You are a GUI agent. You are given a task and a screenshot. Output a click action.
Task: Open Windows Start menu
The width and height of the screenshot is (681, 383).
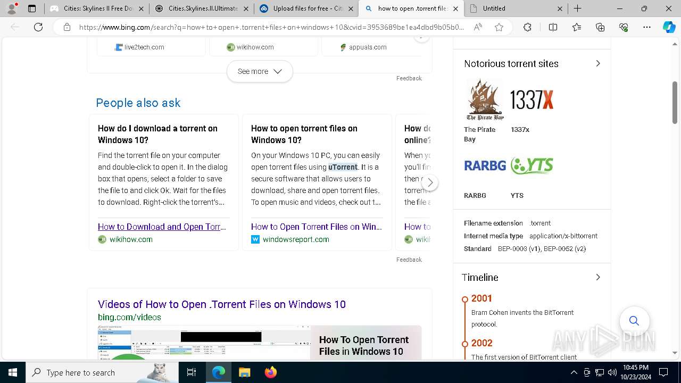pos(13,372)
